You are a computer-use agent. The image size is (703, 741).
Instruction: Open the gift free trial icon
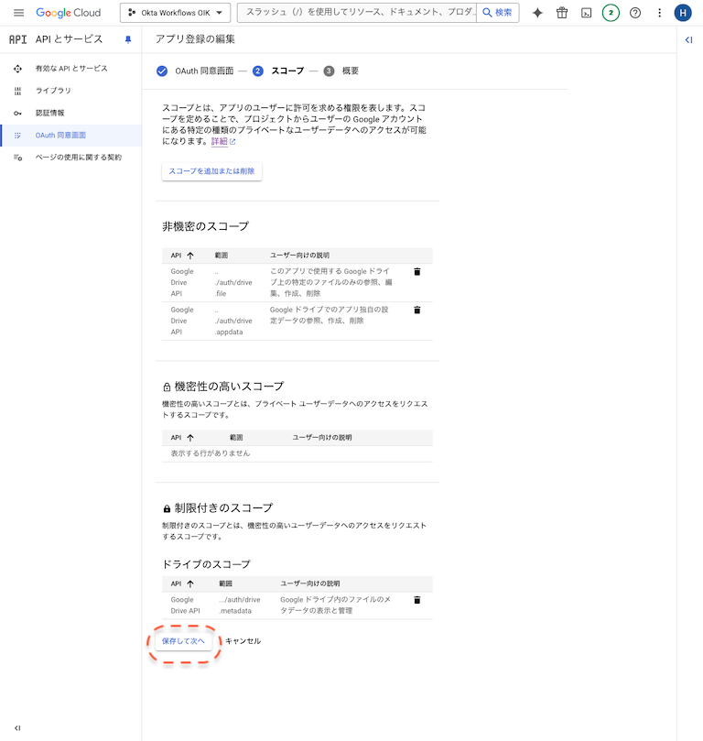[x=562, y=13]
